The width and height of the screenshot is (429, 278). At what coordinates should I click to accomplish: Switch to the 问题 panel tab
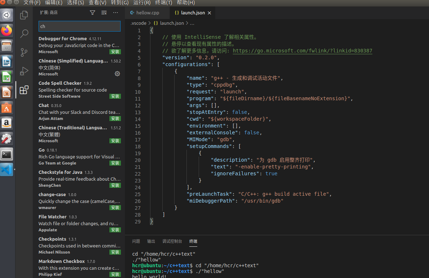(x=136, y=241)
